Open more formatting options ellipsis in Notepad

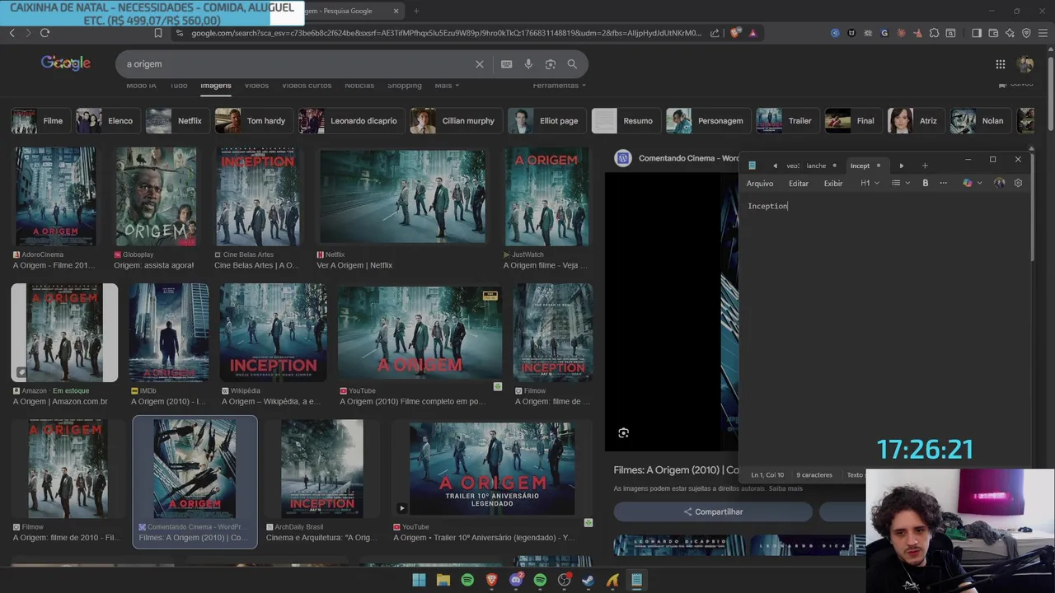pyautogui.click(x=943, y=183)
